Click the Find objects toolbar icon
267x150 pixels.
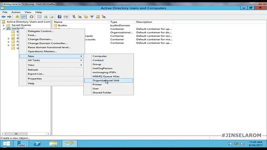(98, 17)
